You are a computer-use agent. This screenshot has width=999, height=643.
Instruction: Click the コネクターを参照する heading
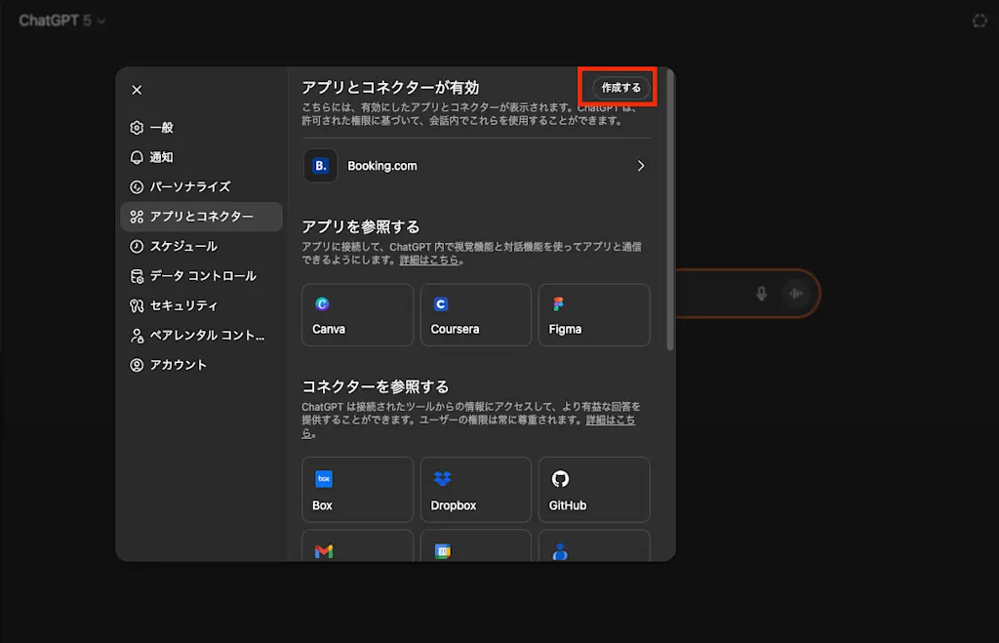point(376,386)
